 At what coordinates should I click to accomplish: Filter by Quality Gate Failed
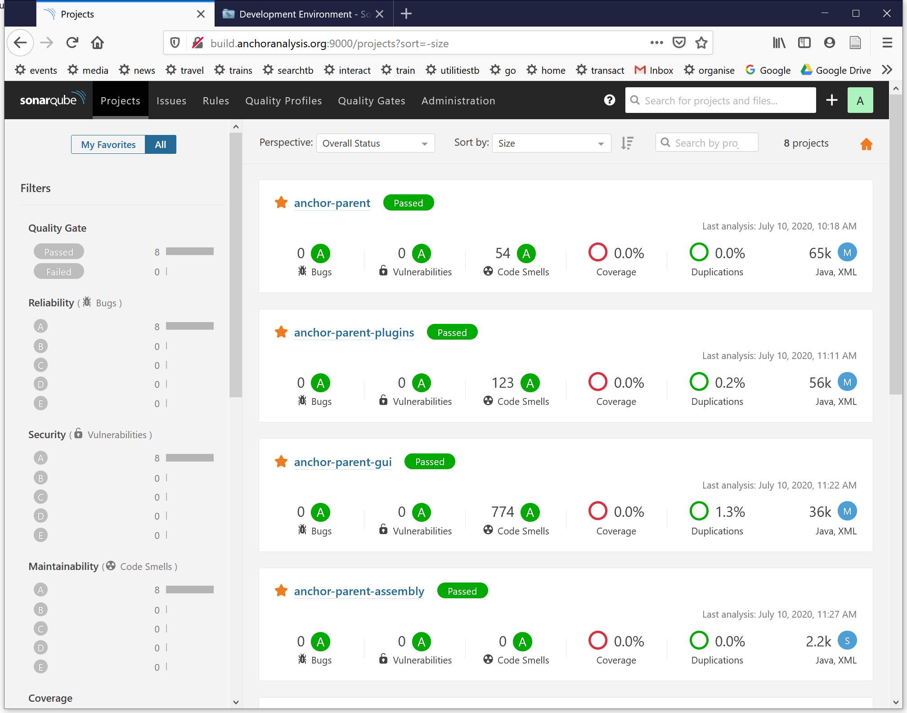59,272
